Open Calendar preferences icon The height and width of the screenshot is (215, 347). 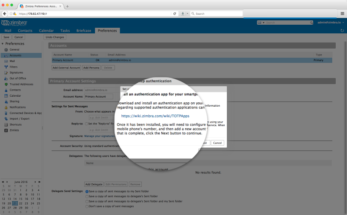pyautogui.click(x=6, y=96)
